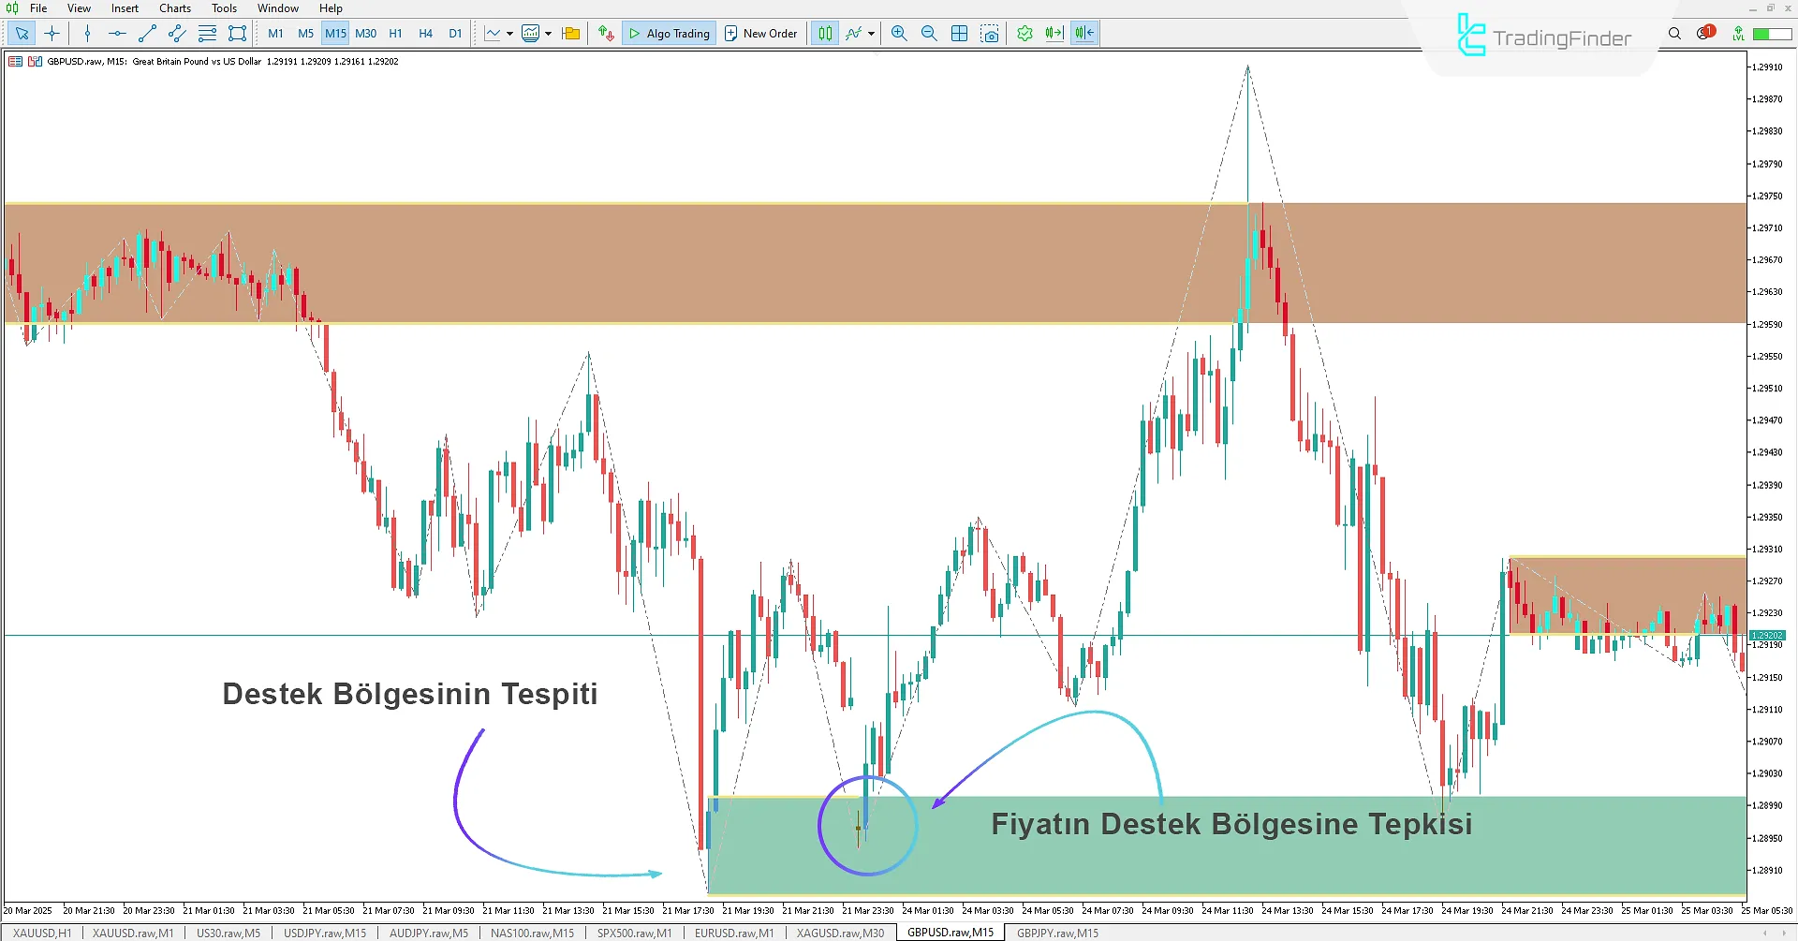Expand the chart type dropdown arrow

509,34
